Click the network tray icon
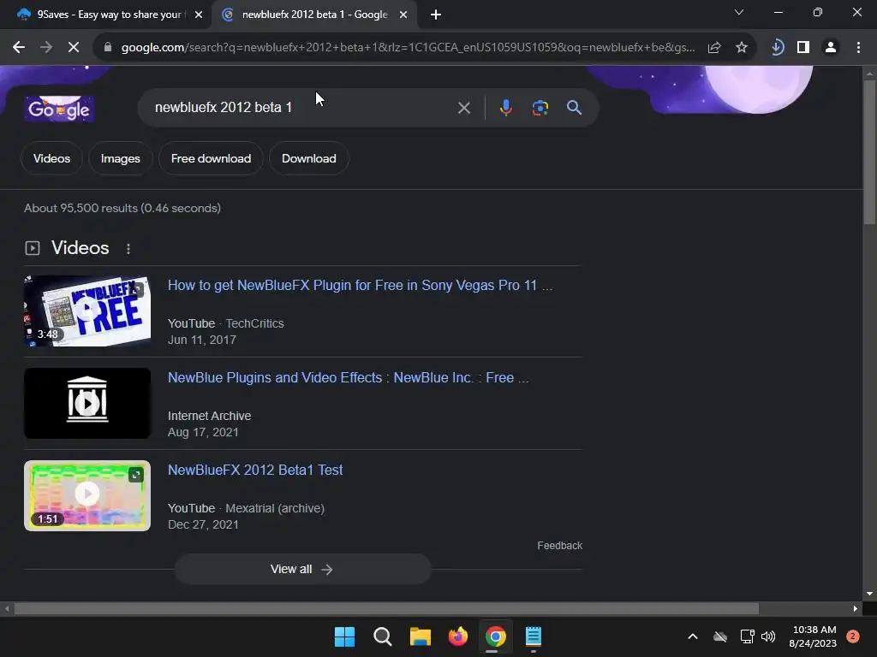 pyautogui.click(x=747, y=636)
